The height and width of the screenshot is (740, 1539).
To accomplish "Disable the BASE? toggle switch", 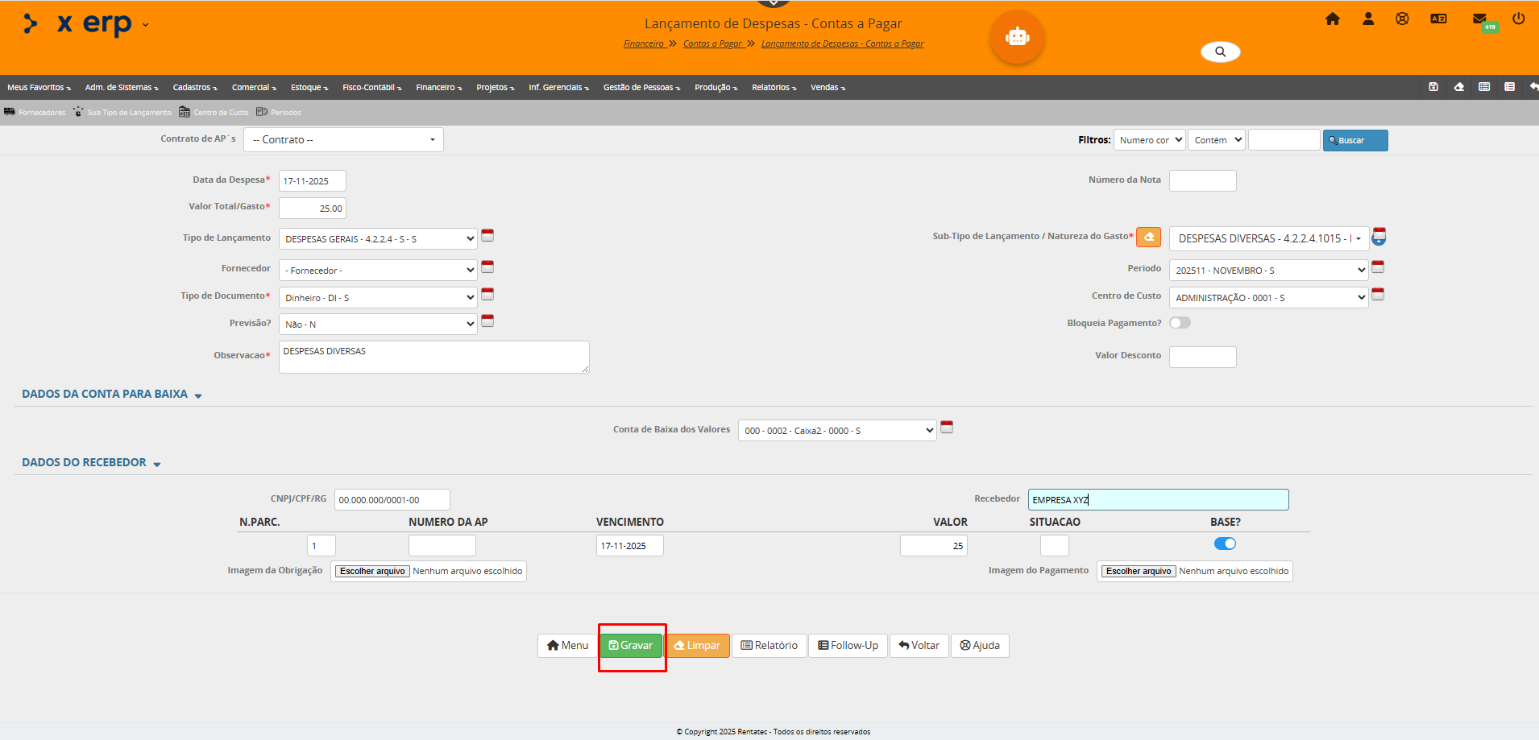I will pyautogui.click(x=1225, y=544).
